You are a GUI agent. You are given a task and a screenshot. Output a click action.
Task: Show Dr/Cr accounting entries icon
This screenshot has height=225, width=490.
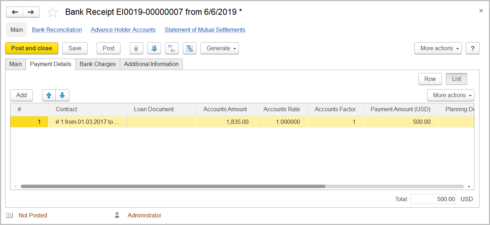(x=172, y=48)
